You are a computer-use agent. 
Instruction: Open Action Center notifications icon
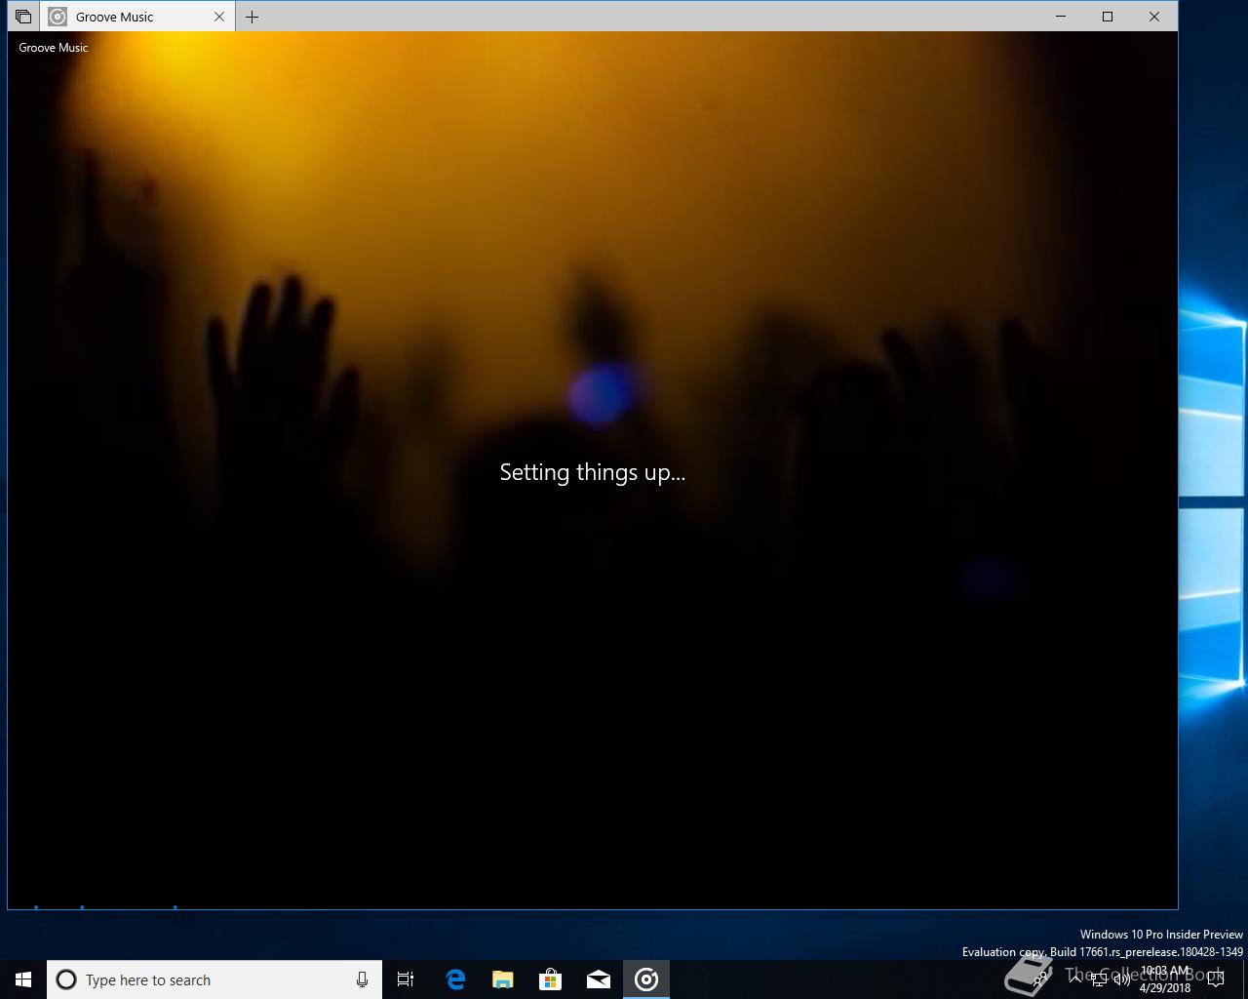pyautogui.click(x=1216, y=979)
